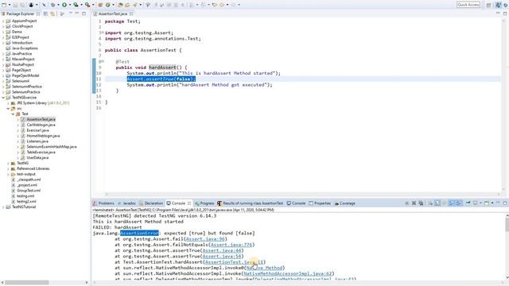
Task: Select Listeners.java in Package Explorer
Action: click(x=37, y=141)
